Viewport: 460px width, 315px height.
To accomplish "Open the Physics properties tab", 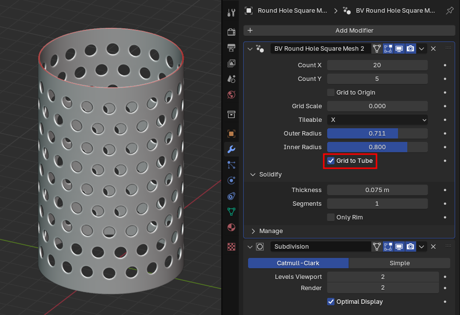I will pos(231,180).
